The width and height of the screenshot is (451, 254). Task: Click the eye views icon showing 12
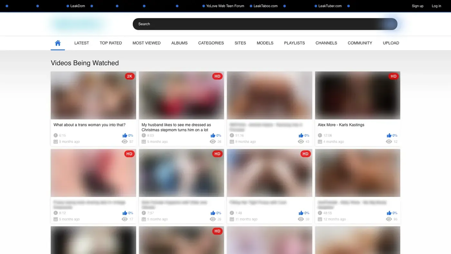[x=389, y=142]
